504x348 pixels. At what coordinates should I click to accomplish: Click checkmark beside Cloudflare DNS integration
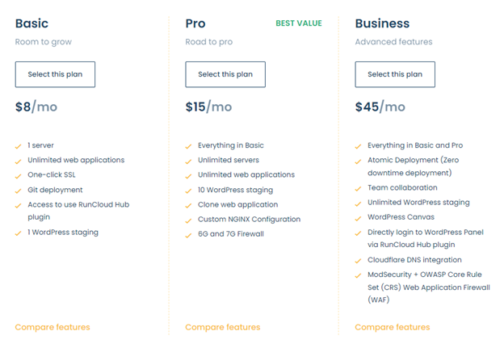tap(358, 262)
